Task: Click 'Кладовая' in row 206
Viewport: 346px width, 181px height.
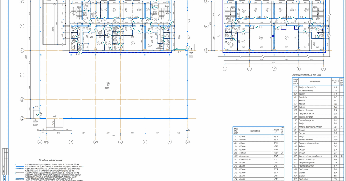Action: (x=243, y=153)
